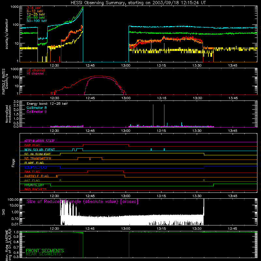Screen dimensions: 261x261
Task: Click the SAA FLAG label
Action: (32, 172)
